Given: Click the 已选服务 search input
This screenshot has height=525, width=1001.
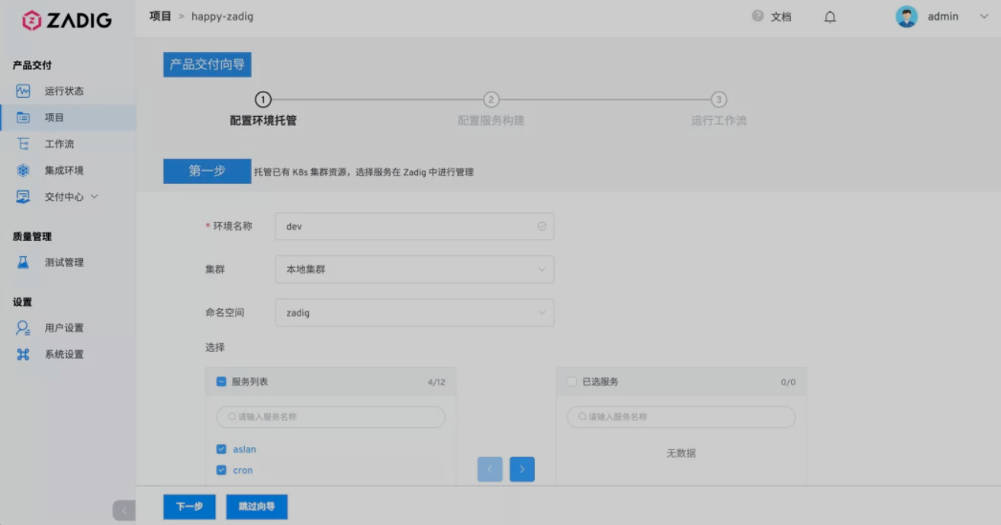Looking at the screenshot, I should coord(681,417).
